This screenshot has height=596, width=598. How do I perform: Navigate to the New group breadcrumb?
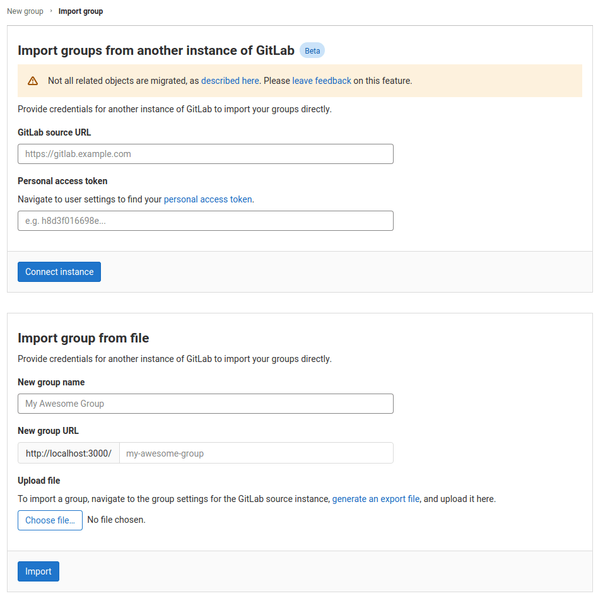25,11
